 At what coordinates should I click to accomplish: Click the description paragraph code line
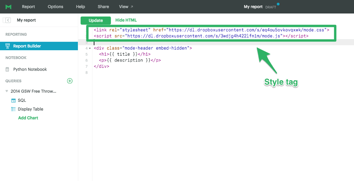pos(130,60)
